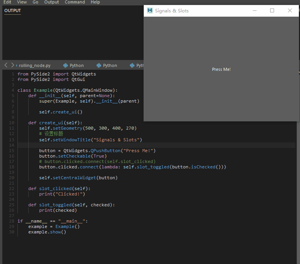Expand the Go menu
The height and width of the screenshot is (264, 300).
pyautogui.click(x=35, y=2)
